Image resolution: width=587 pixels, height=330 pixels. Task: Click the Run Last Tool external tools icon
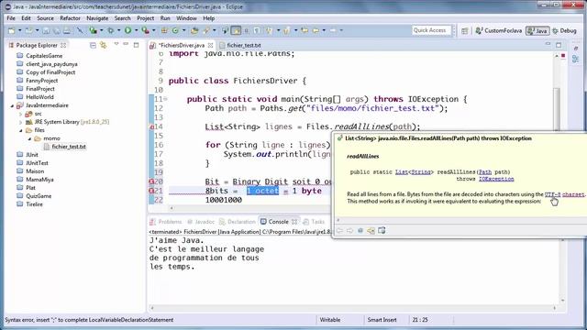(x=145, y=30)
